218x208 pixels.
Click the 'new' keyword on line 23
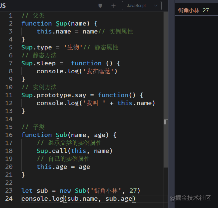pos(65,191)
